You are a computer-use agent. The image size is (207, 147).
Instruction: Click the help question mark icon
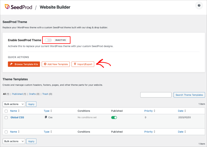point(199,5)
